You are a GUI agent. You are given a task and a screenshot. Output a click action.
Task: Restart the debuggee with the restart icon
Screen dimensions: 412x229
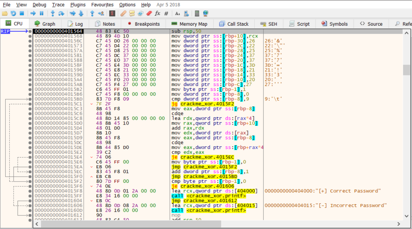(13, 13)
